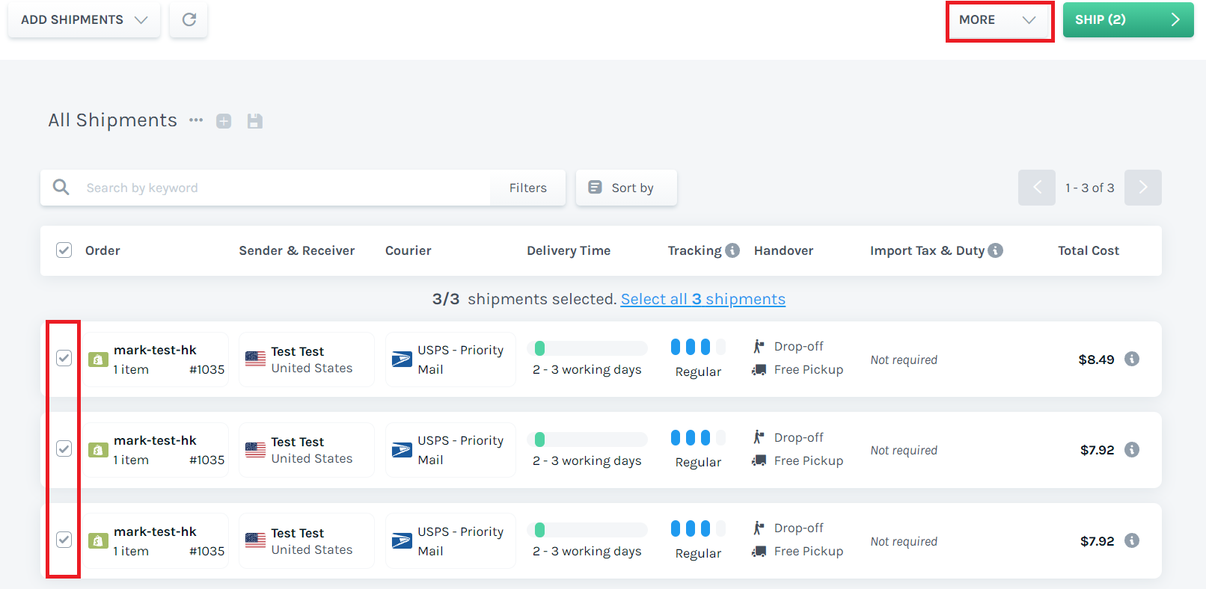Viewport: 1206px width, 589px height.
Task: Click the $8.49 total cost
Action: click(1096, 360)
